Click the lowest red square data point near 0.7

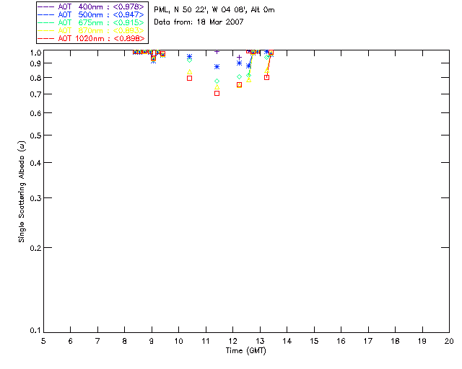click(217, 93)
